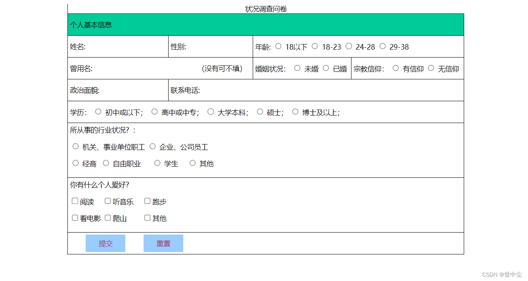Click the 姓名: label
Viewport: 528px width, 281px height.
pos(78,46)
